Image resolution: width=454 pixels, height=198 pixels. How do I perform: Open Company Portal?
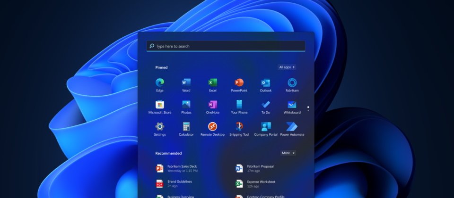pyautogui.click(x=265, y=129)
